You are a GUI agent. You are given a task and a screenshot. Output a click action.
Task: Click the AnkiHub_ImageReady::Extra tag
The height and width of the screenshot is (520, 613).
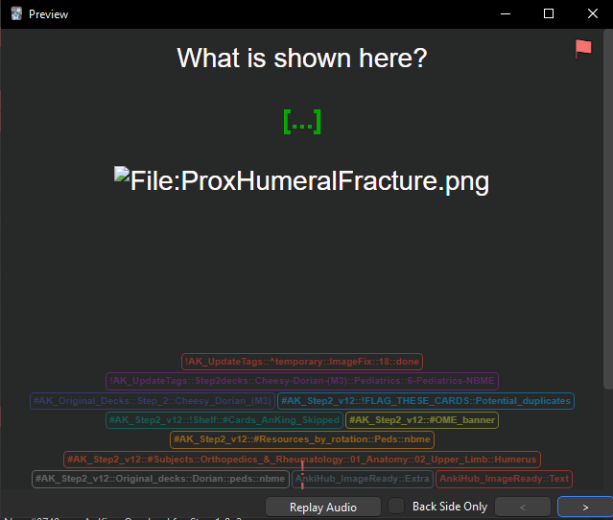click(363, 479)
